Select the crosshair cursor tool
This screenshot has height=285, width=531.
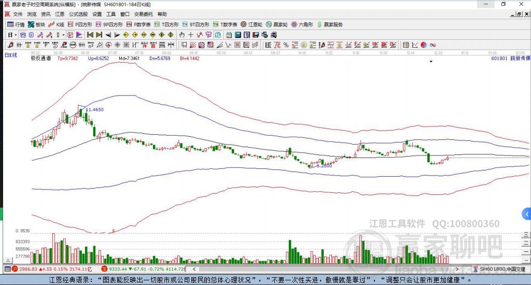[x=191, y=35]
